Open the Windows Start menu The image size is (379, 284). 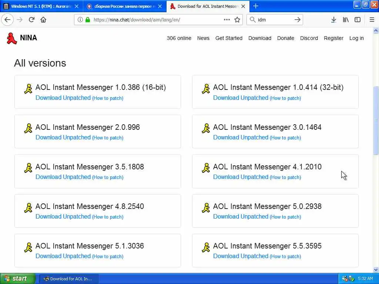(18, 279)
